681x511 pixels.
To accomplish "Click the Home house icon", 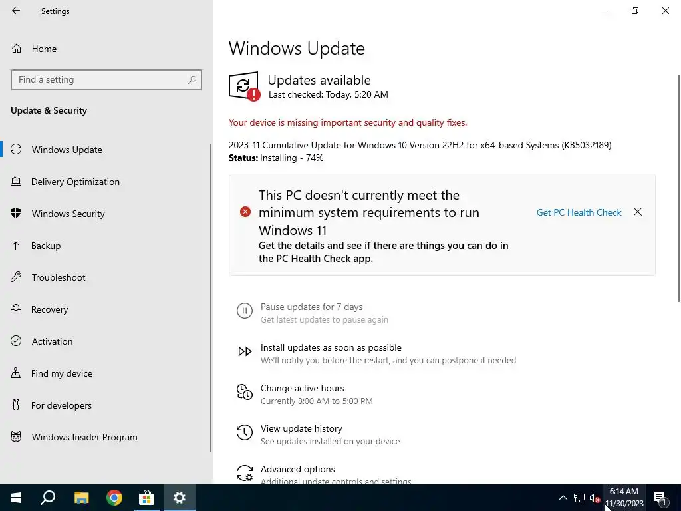I will click(x=17, y=48).
